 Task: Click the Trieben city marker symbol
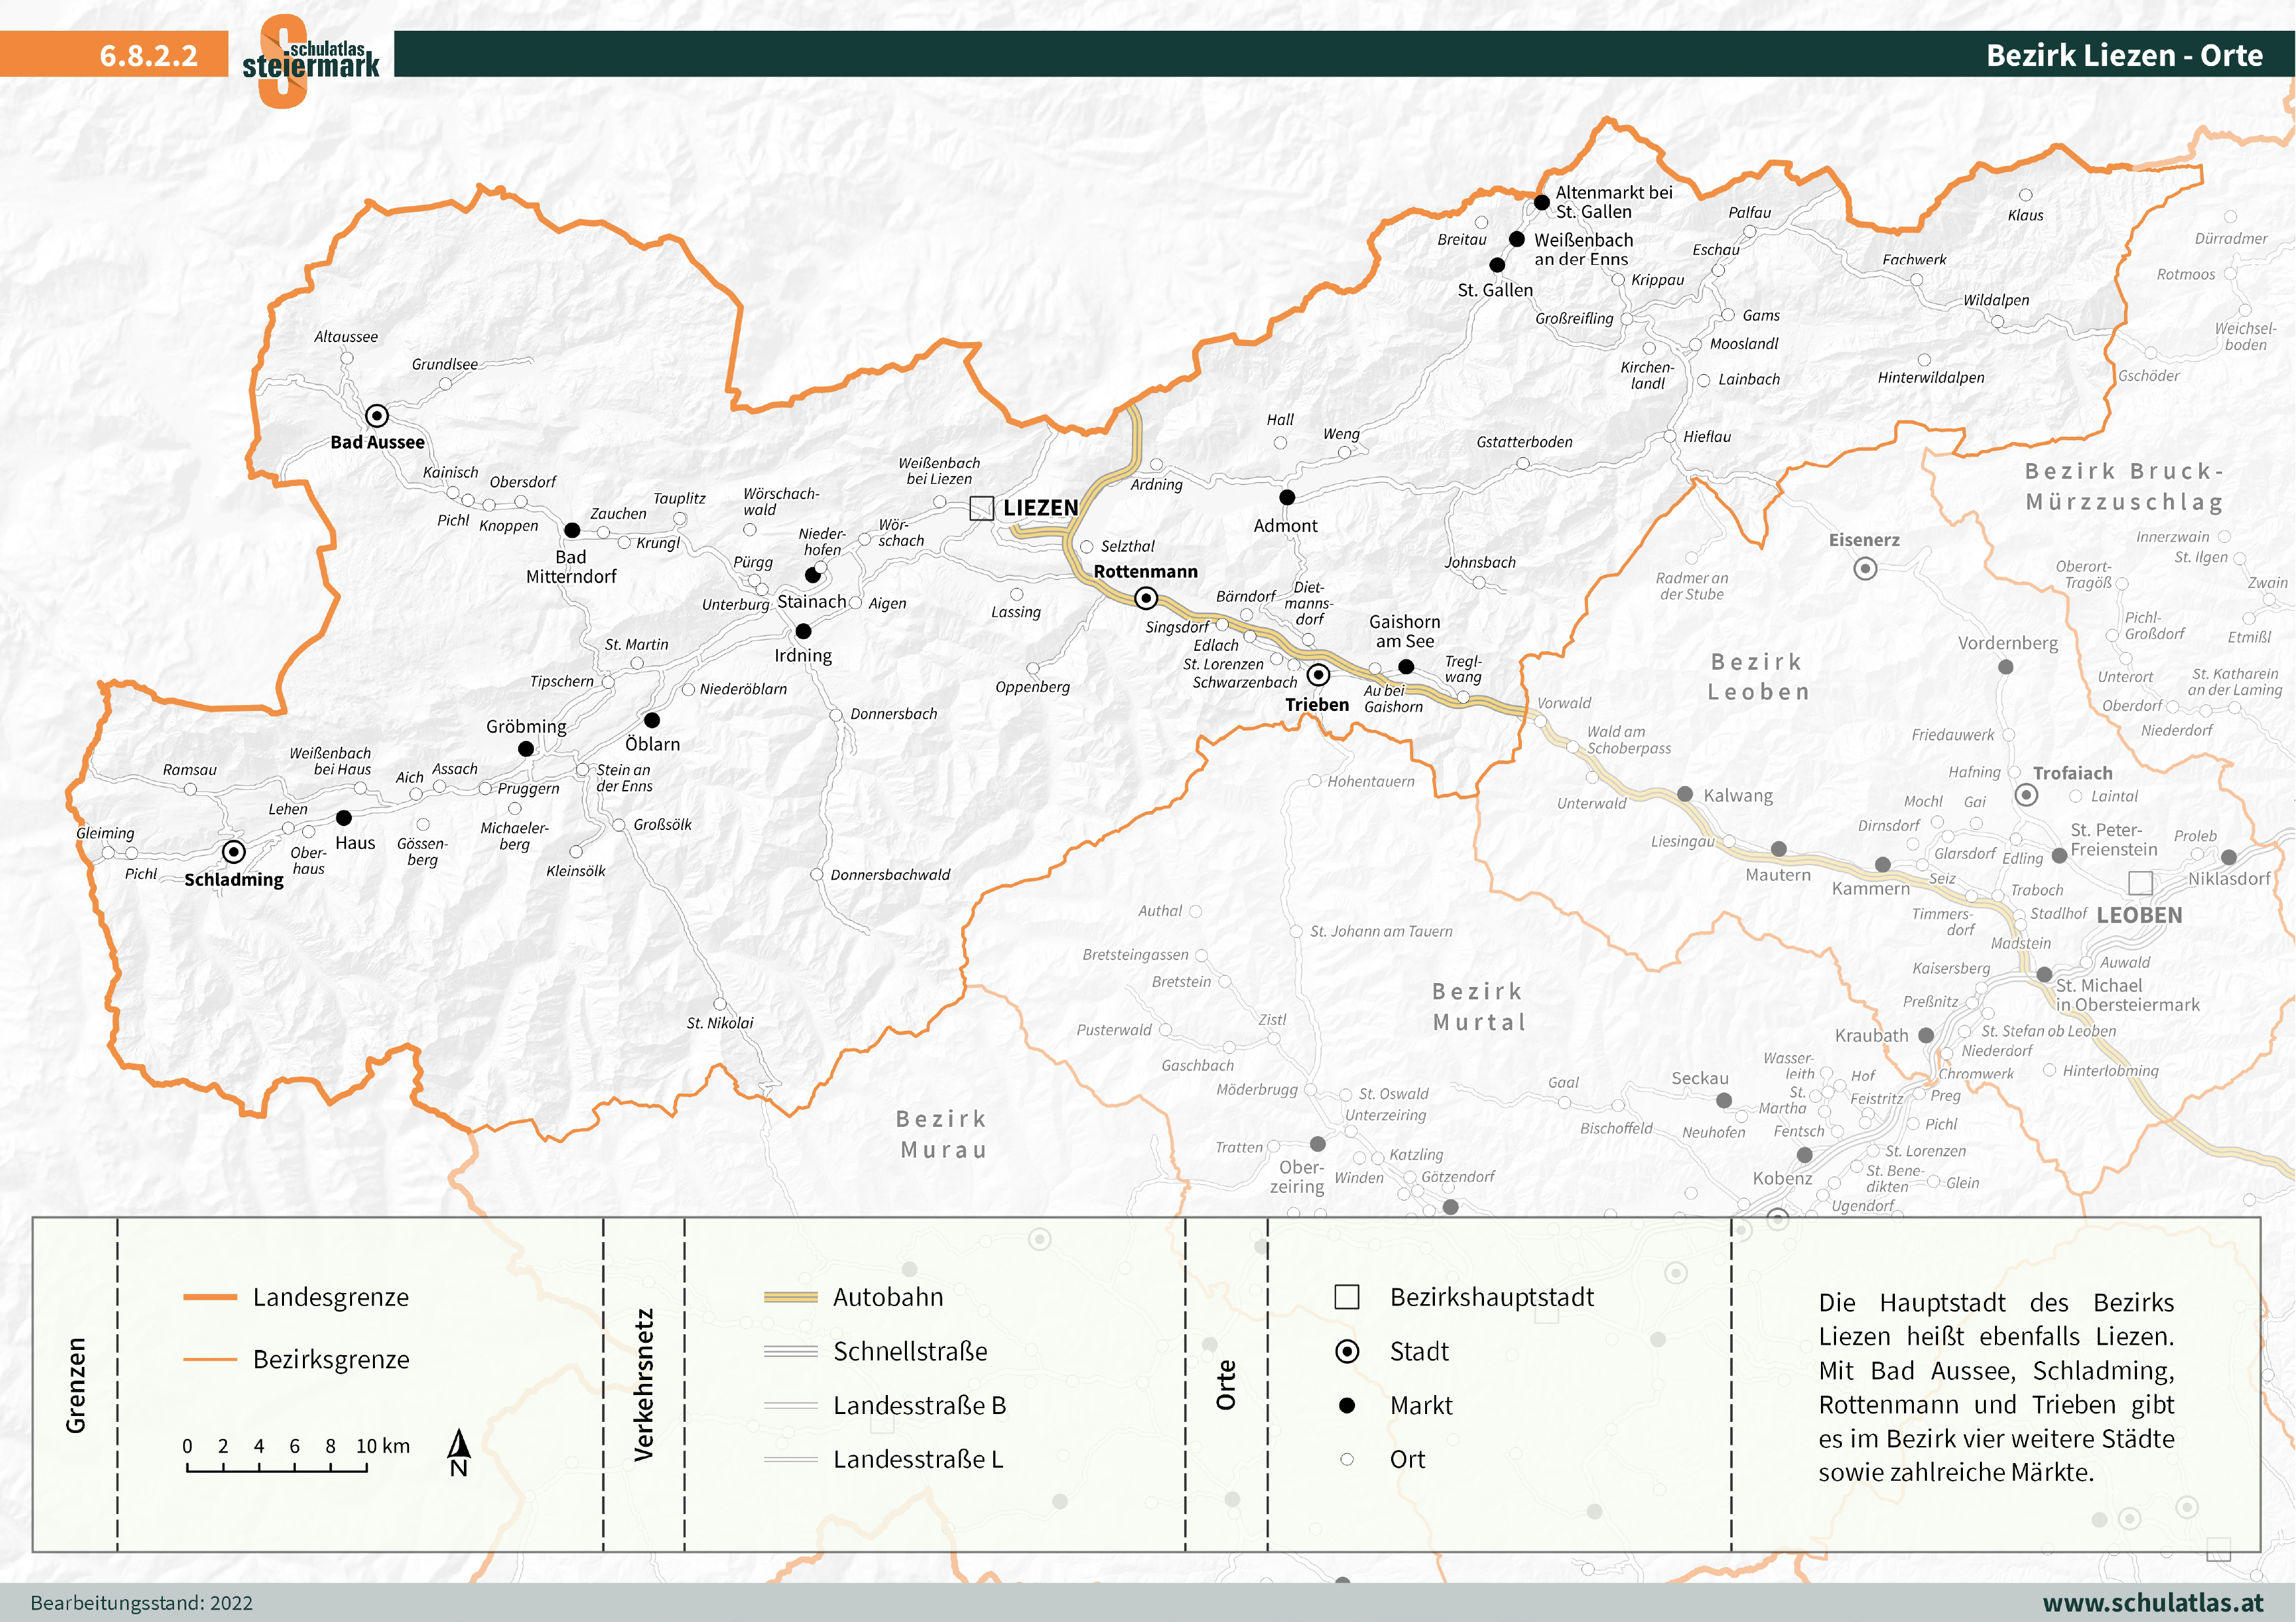1319,674
